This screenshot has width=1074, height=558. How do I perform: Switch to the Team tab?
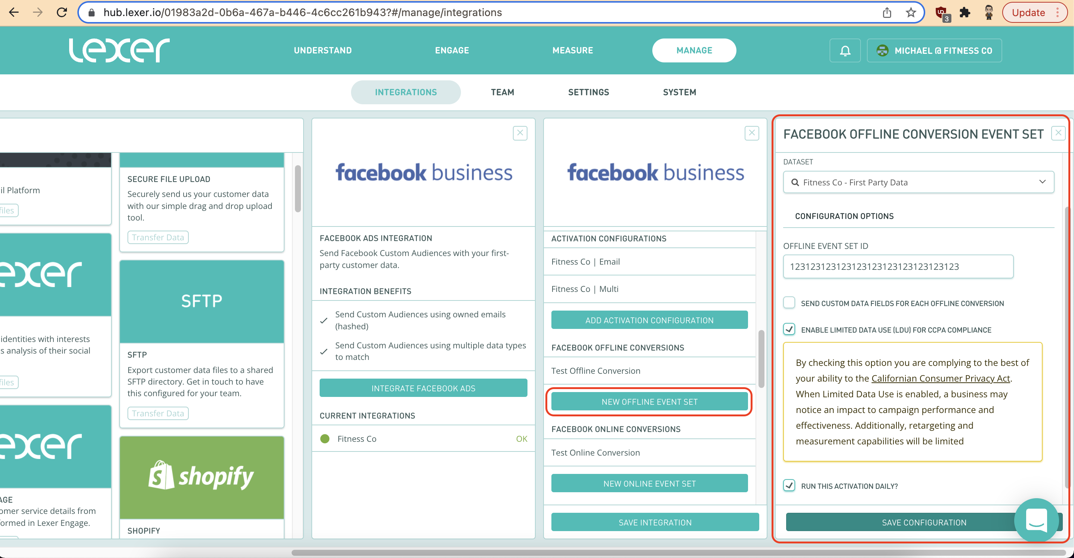[x=502, y=92]
